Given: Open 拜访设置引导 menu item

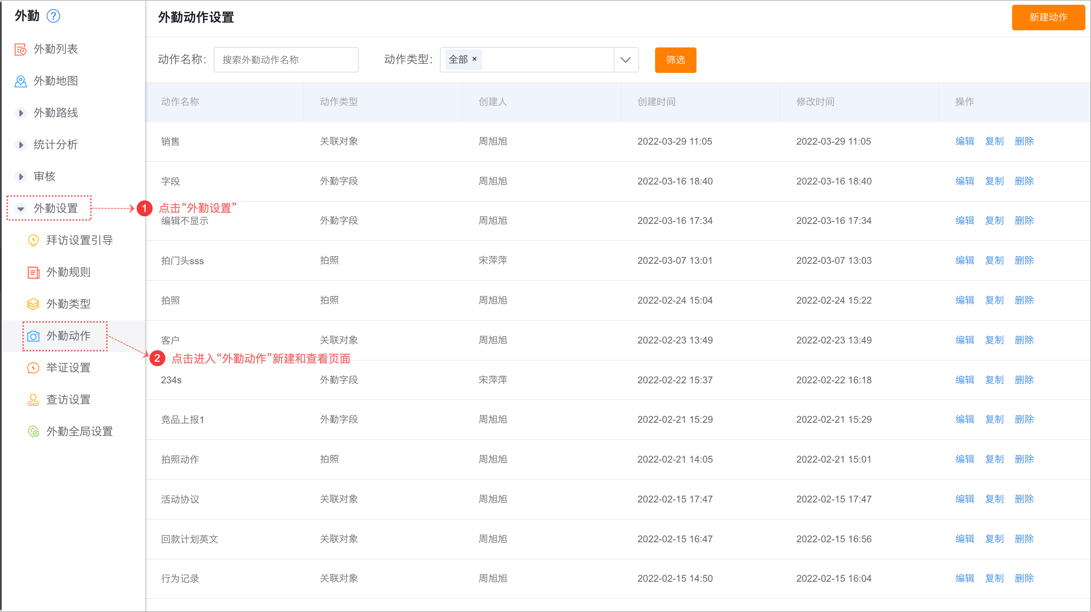Looking at the screenshot, I should point(80,240).
